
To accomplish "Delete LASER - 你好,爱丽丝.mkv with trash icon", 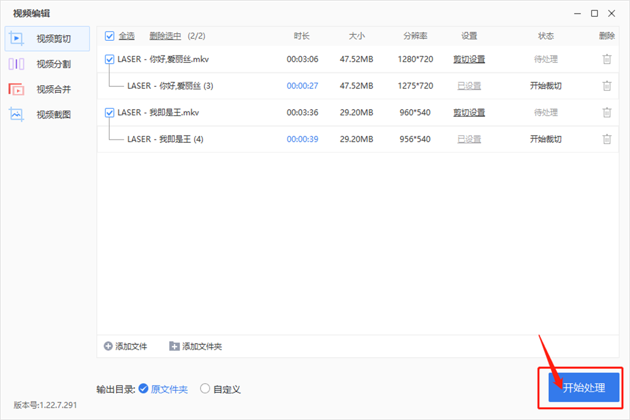I will pos(607,60).
